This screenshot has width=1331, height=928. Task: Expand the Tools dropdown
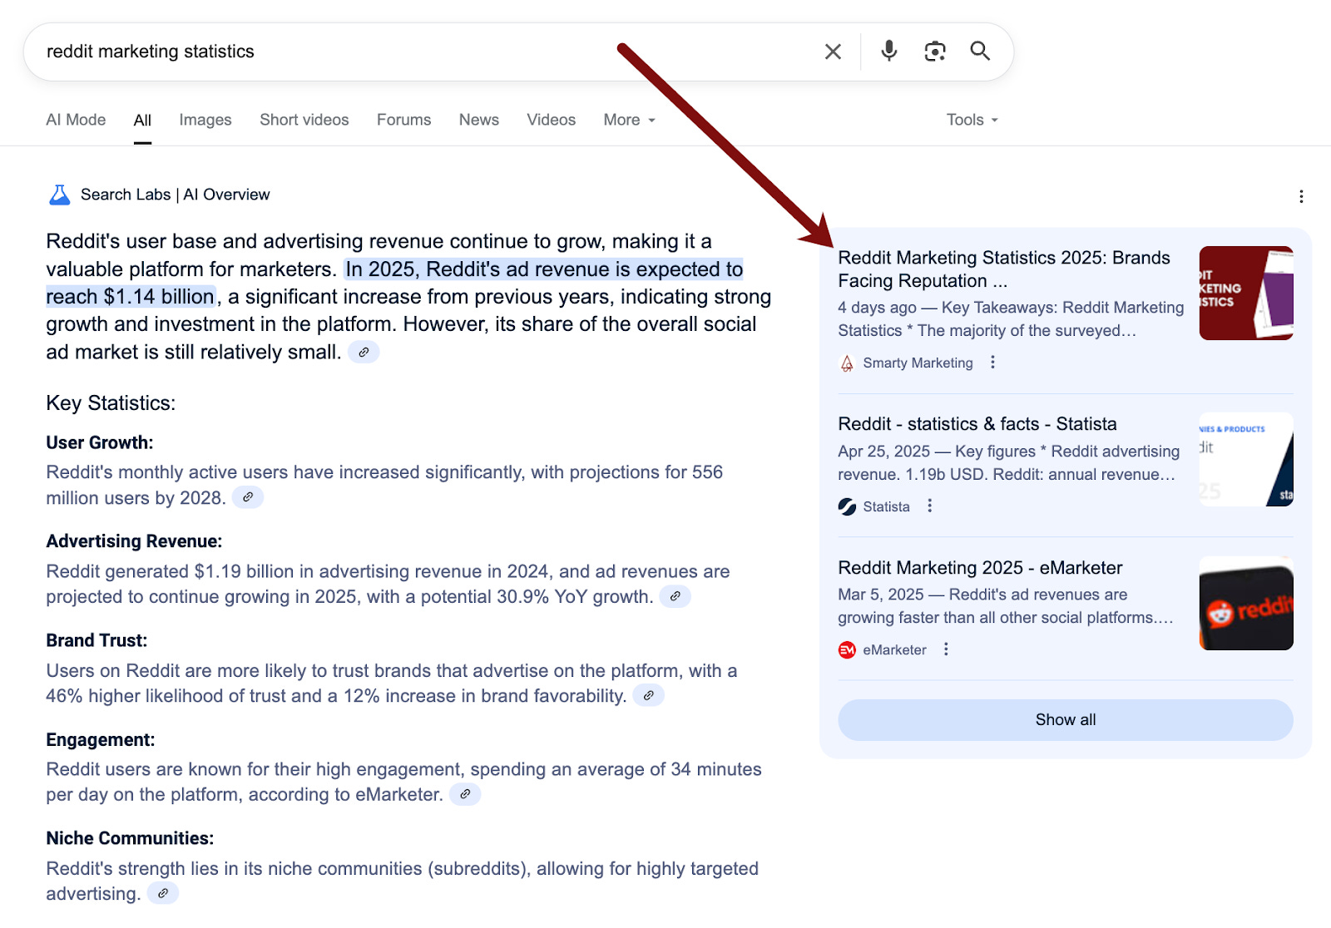pos(972,120)
